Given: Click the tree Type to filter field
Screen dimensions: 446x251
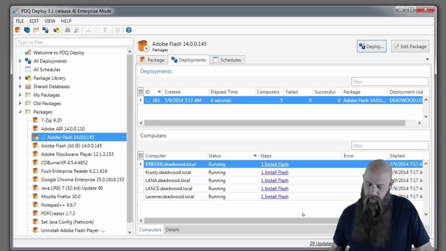Looking at the screenshot, I should coord(75,42).
